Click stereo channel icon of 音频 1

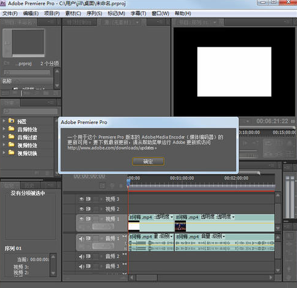point(125,236)
